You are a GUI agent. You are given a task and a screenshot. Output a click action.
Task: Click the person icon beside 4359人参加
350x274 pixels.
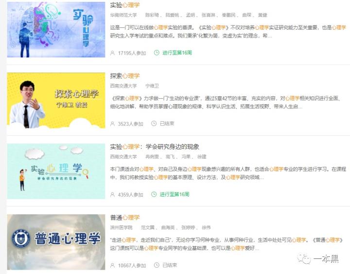click(x=112, y=195)
